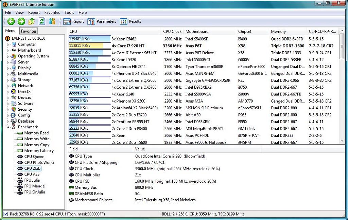Collapse the Benchmark tree node

click(8, 127)
